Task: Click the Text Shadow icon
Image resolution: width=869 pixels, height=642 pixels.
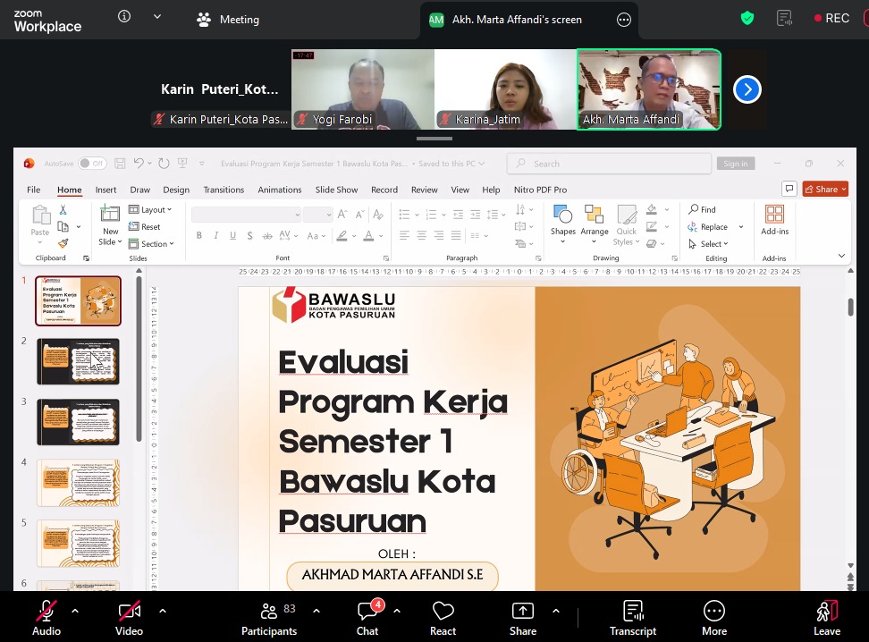Action: (x=250, y=236)
